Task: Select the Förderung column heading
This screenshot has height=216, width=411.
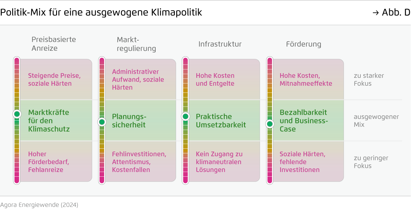Action: click(303, 44)
